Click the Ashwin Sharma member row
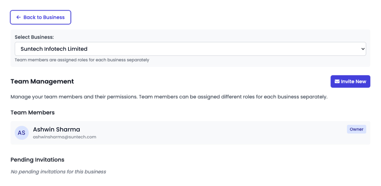The height and width of the screenshot is (186, 381). (x=190, y=133)
